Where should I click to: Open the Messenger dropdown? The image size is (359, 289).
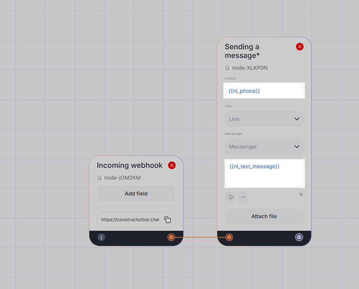pos(264,147)
